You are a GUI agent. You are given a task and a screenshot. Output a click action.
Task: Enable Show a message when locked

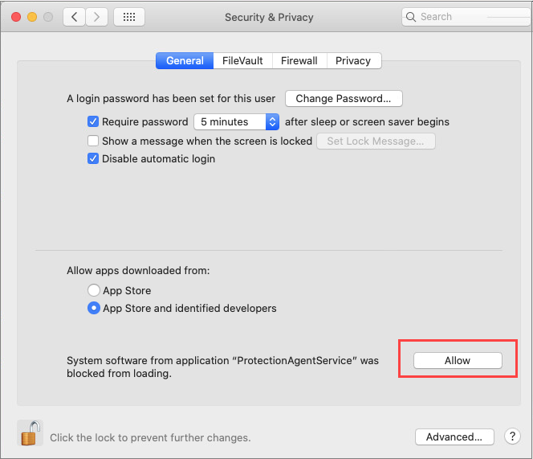tap(93, 141)
